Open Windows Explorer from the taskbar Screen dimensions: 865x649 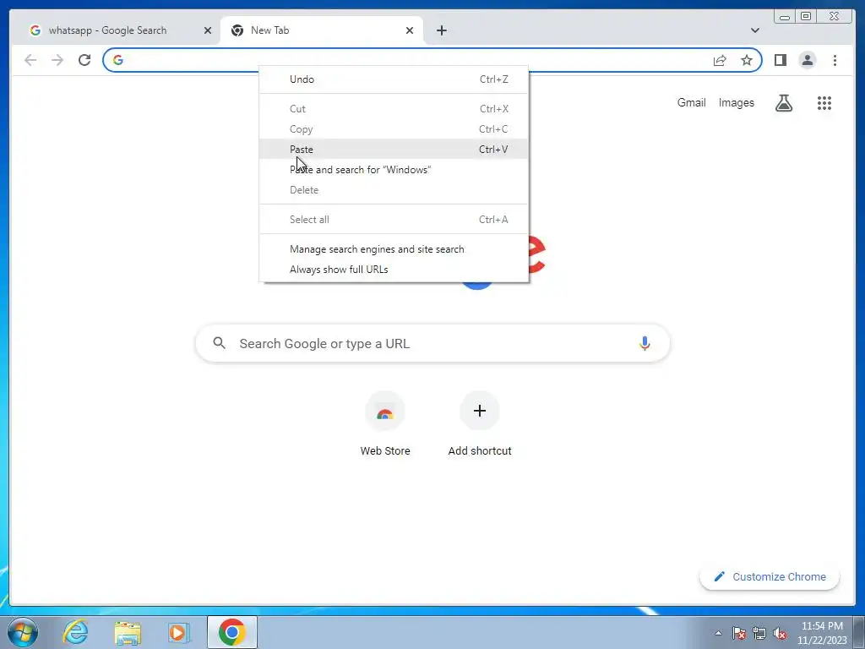pos(128,632)
